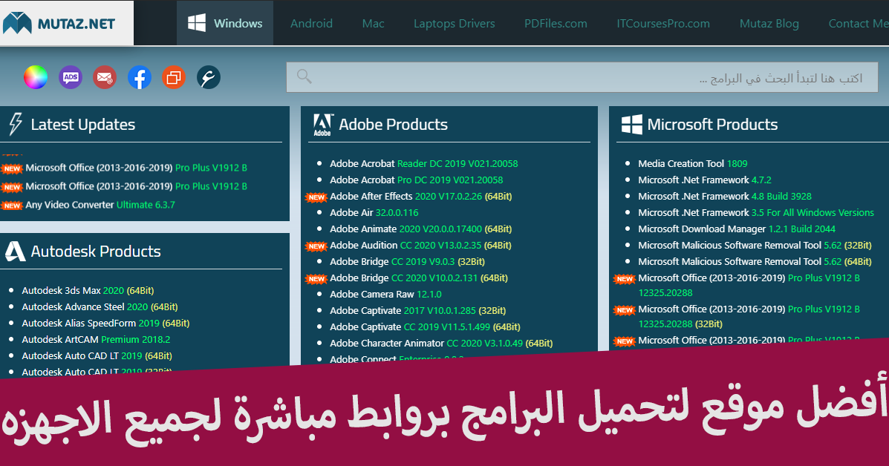Open Adobe Animate 2020 link
The height and width of the screenshot is (466, 889).
(x=420, y=229)
